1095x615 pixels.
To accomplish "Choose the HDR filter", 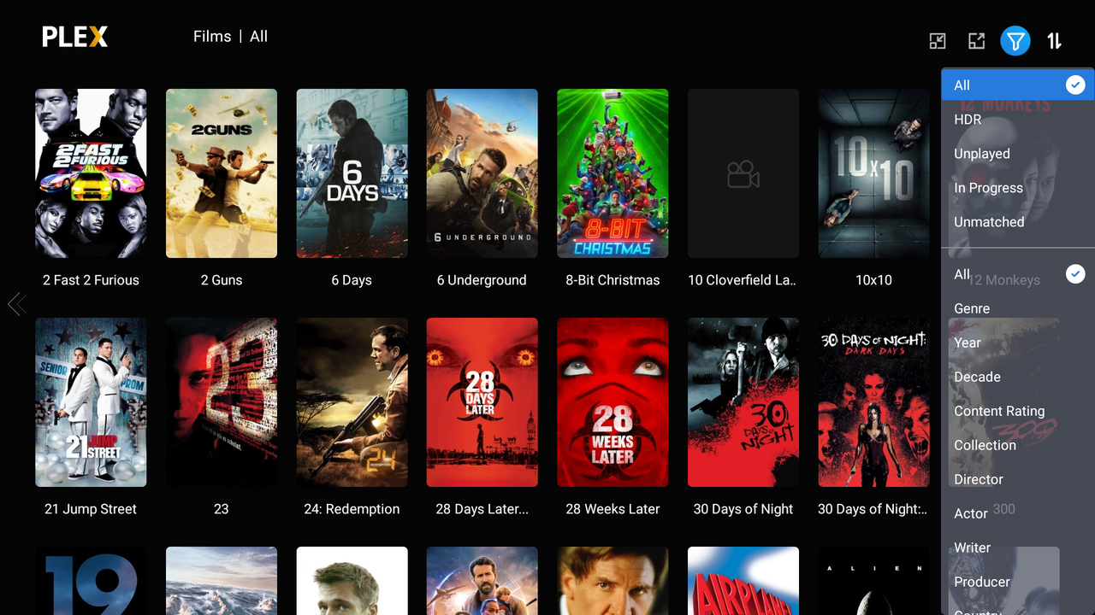I will click(x=1018, y=120).
